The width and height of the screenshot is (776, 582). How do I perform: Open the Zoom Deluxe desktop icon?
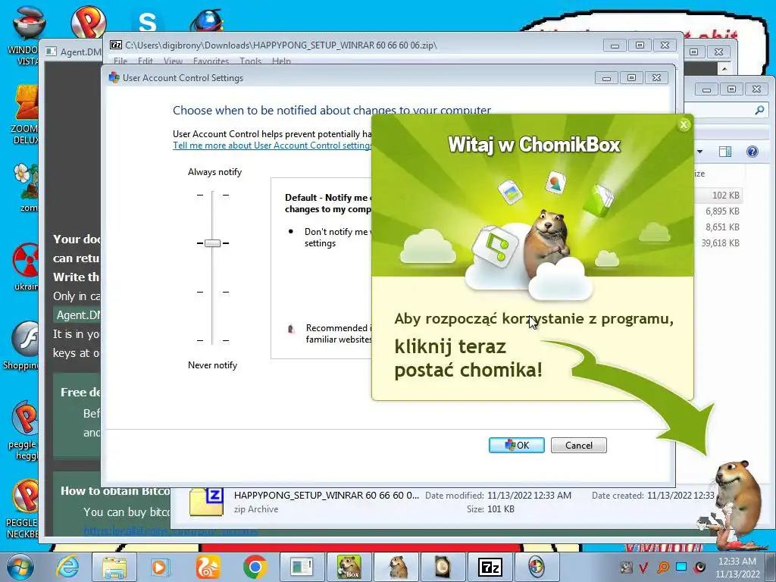(25, 115)
